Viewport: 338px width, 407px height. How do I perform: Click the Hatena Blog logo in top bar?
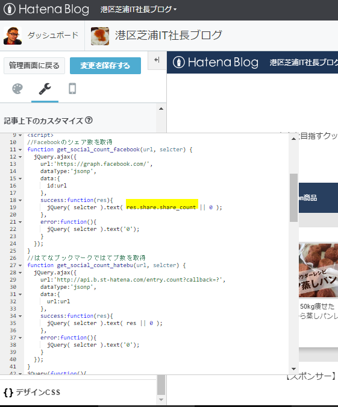(x=46, y=9)
